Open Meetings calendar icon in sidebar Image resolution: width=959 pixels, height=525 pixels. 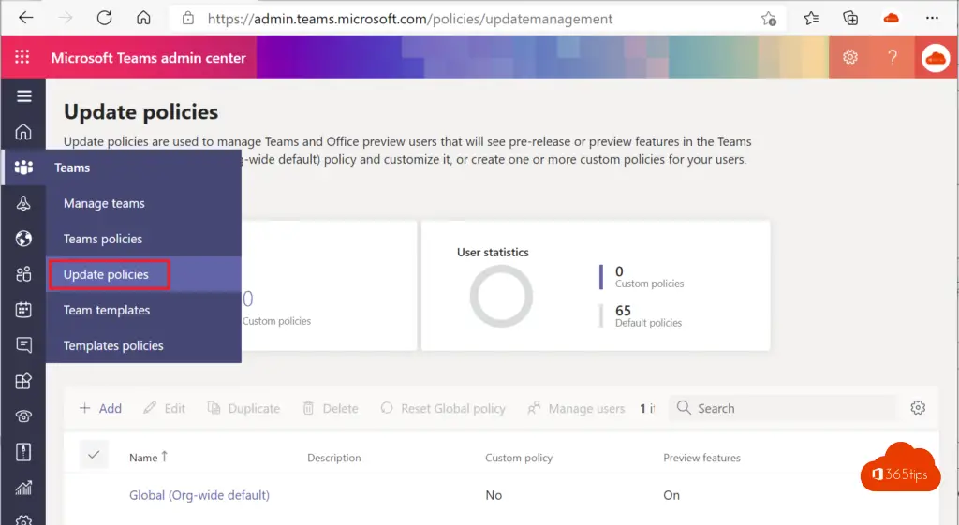pos(24,310)
